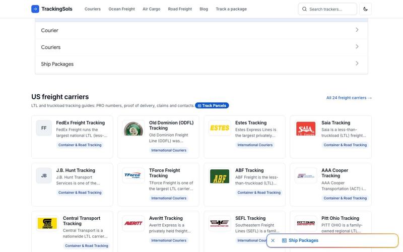
Task: Open the Estes Tracking title
Action: (251, 122)
